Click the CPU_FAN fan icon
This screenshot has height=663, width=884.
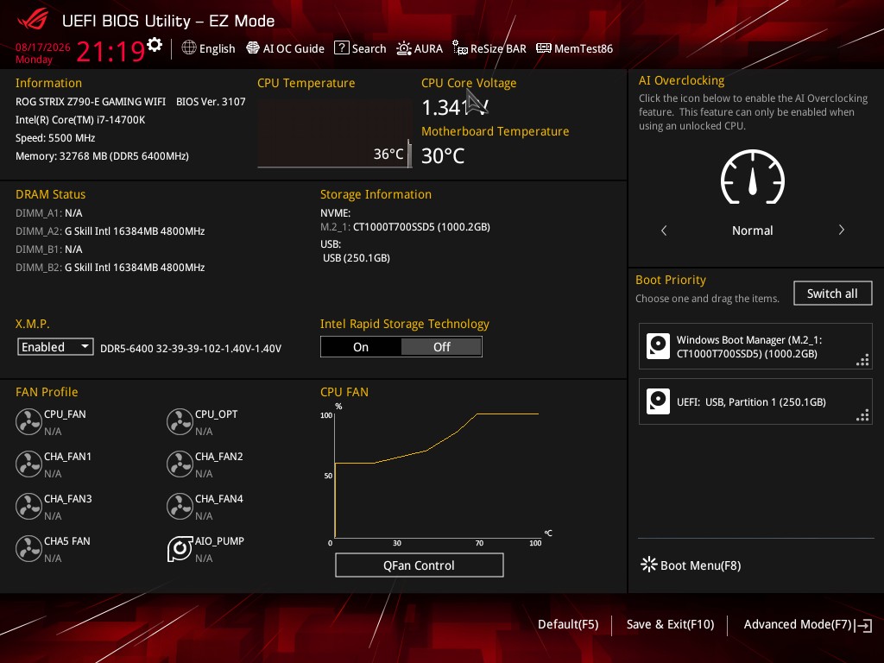28,422
